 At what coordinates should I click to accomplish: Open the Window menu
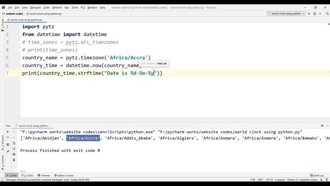tap(92, 8)
